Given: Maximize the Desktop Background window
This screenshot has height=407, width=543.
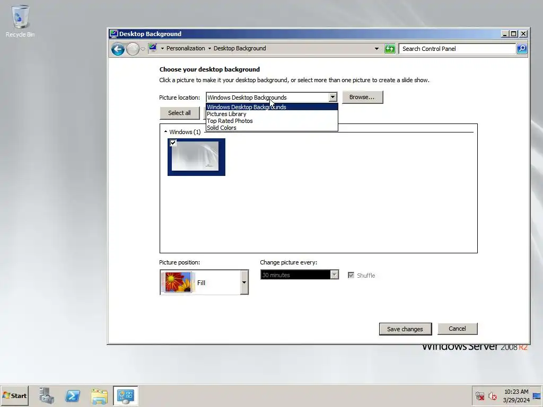Looking at the screenshot, I should [514, 33].
